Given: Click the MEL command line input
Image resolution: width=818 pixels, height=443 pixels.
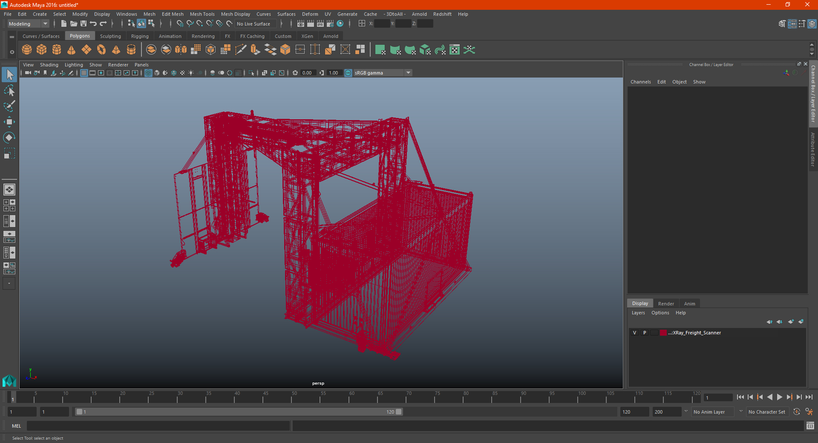Looking at the screenshot, I should tap(158, 426).
